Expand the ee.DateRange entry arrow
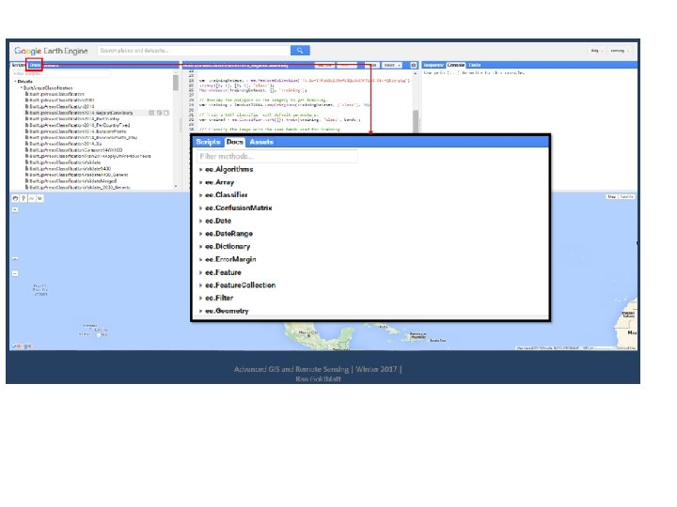Viewport: 677px width, 507px height. coord(201,234)
